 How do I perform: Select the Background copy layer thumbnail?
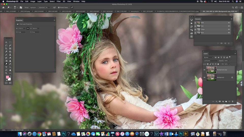click(211, 70)
